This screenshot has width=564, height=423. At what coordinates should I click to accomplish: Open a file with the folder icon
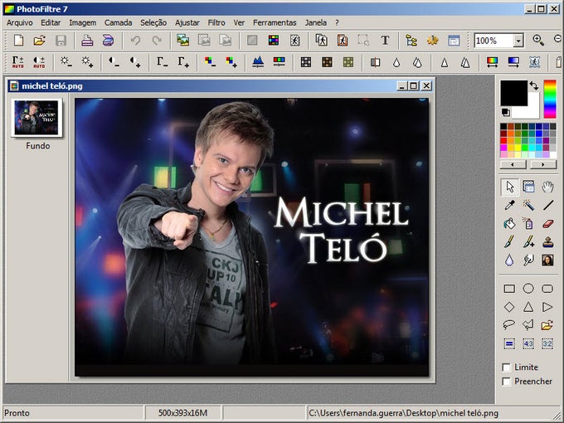pyautogui.click(x=40, y=41)
